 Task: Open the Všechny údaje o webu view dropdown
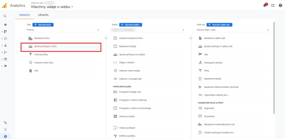pyautogui.click(x=233, y=30)
